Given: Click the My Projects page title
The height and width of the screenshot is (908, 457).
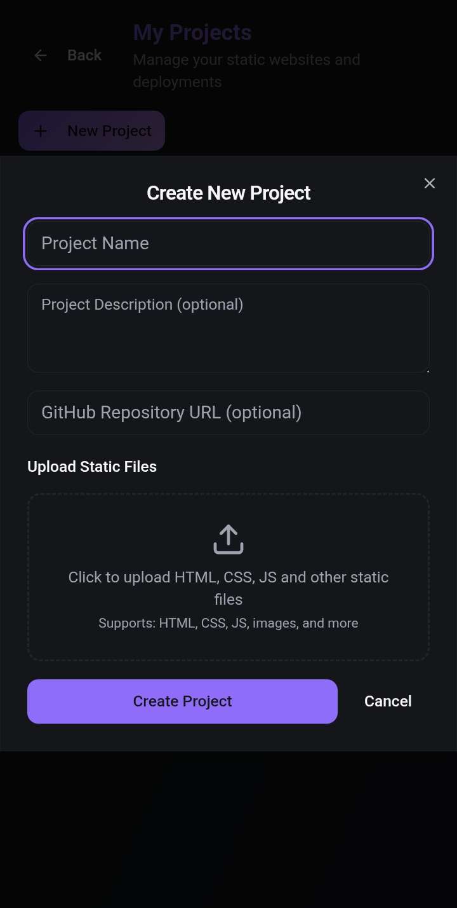Looking at the screenshot, I should coord(192,32).
